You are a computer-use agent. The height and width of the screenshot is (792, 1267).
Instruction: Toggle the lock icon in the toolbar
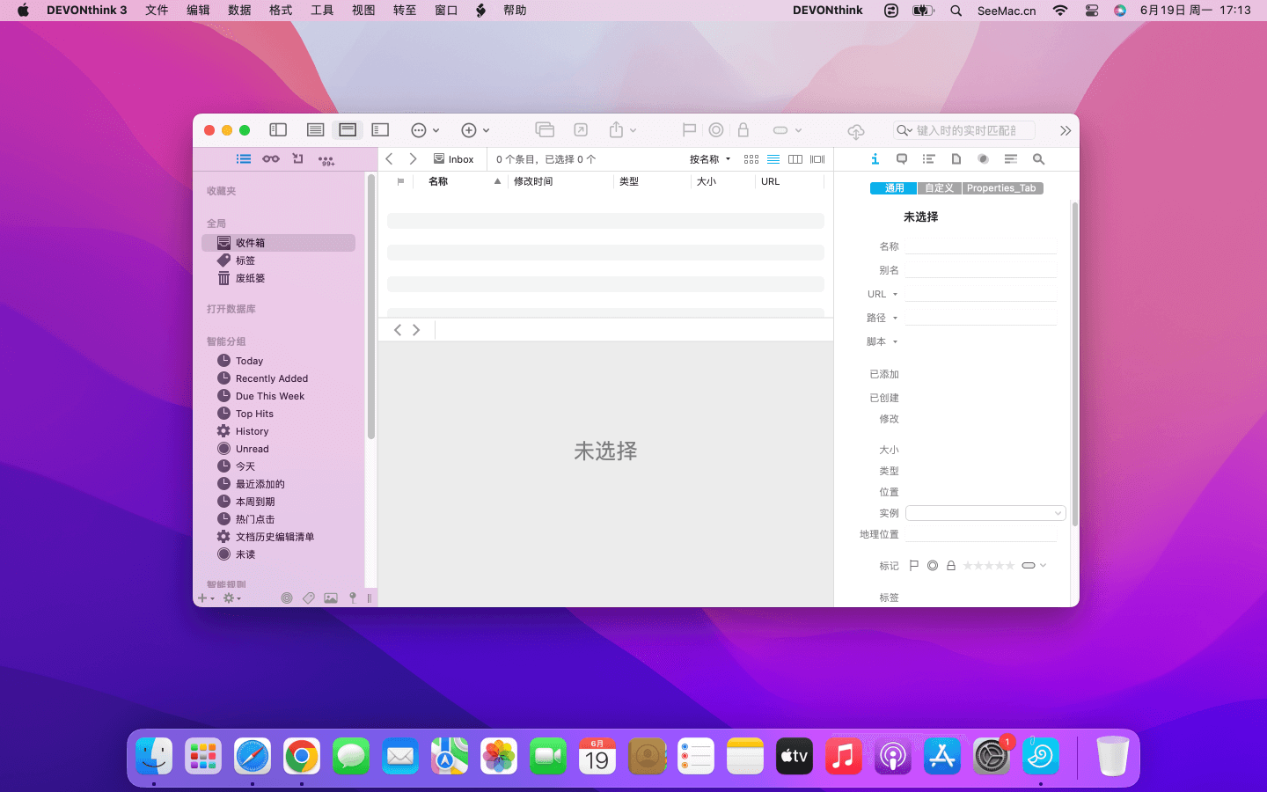743,130
